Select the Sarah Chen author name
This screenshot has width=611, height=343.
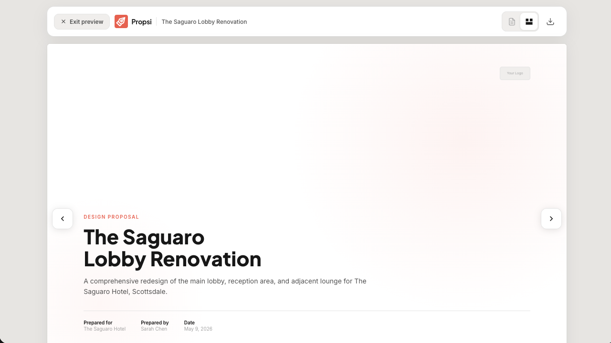[154, 329]
